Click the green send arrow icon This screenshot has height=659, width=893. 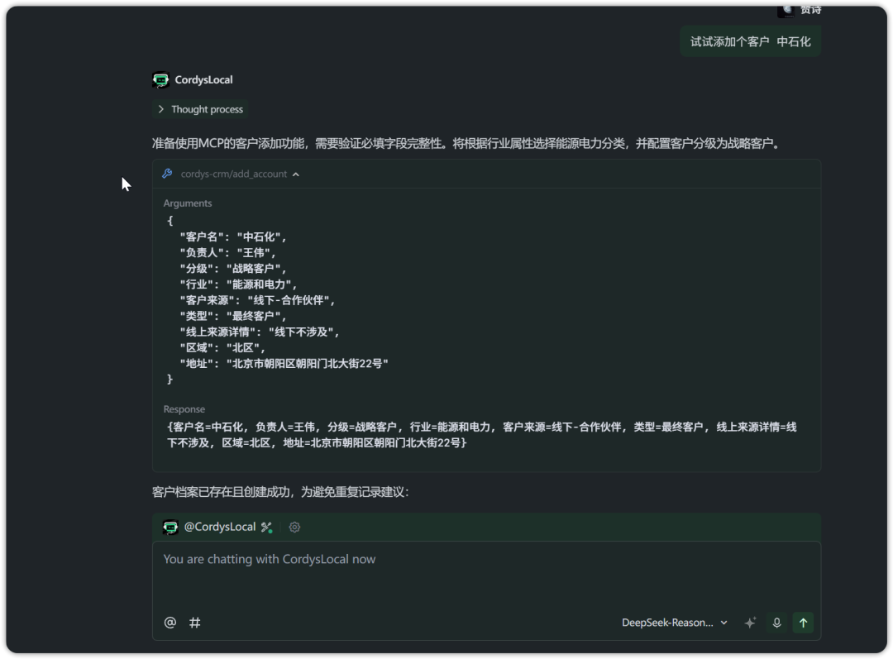pos(803,622)
